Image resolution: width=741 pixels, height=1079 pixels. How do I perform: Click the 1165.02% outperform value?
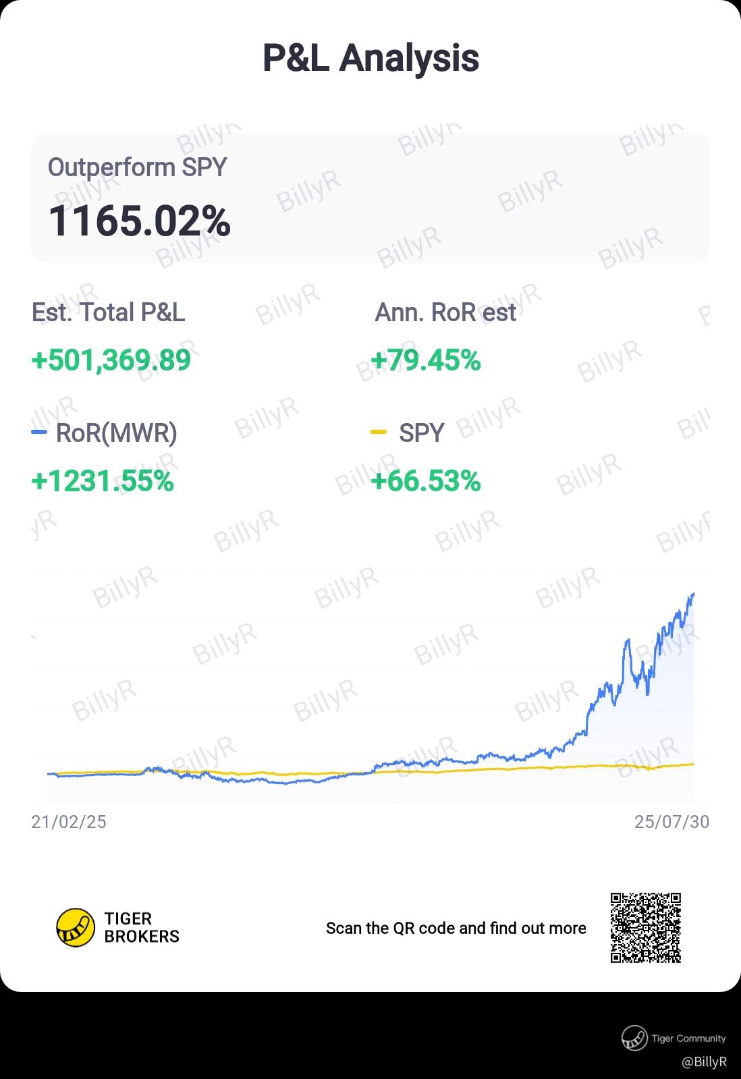click(x=140, y=221)
